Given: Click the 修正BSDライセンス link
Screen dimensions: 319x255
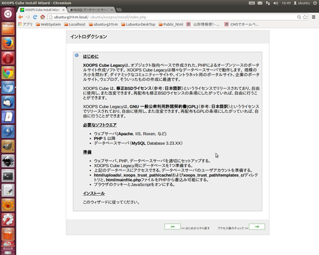Looking at the screenshot, I should (134, 88).
